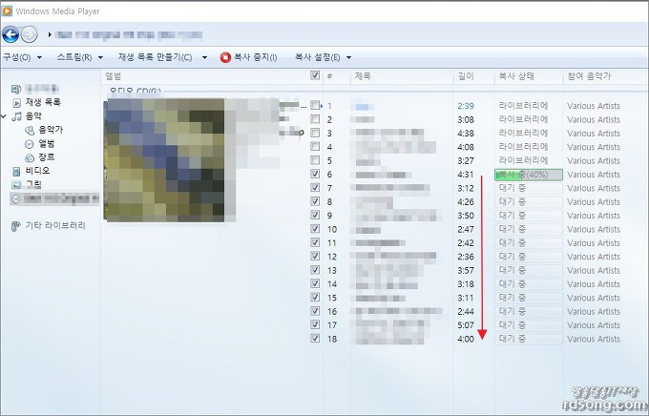Click the album (앨범) disc icon
The image size is (649, 416).
click(x=30, y=144)
